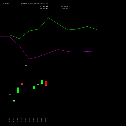Click the '09 Feb' date axis label
The image size is (126, 126).
[x=45, y=120]
